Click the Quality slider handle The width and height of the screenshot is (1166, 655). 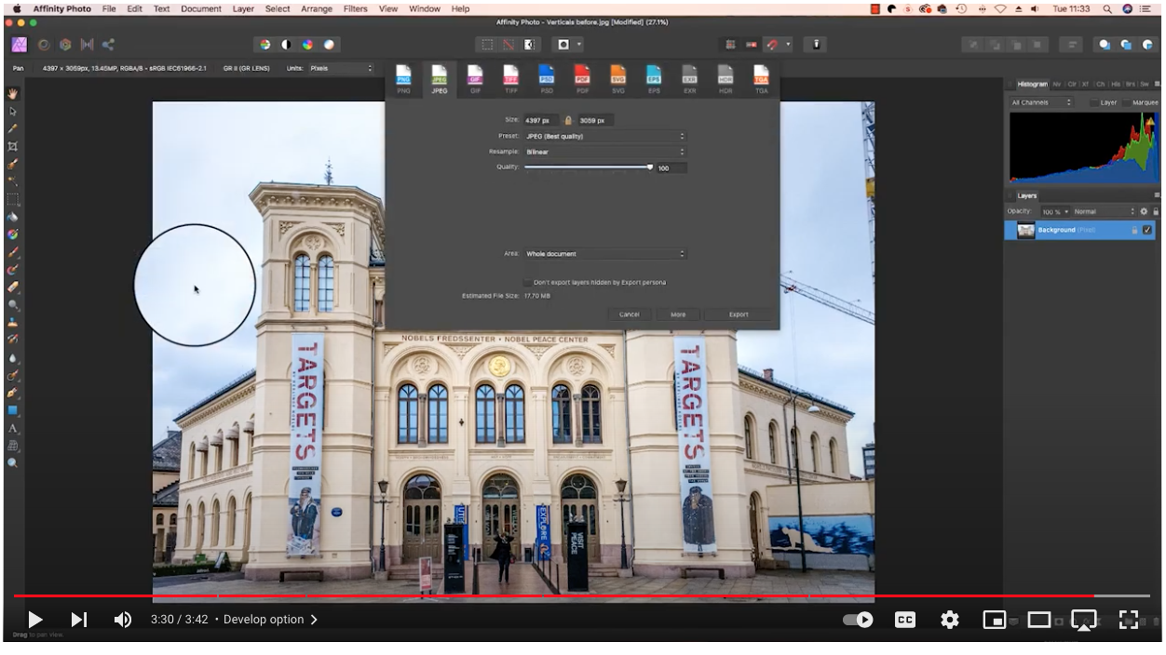click(x=650, y=167)
